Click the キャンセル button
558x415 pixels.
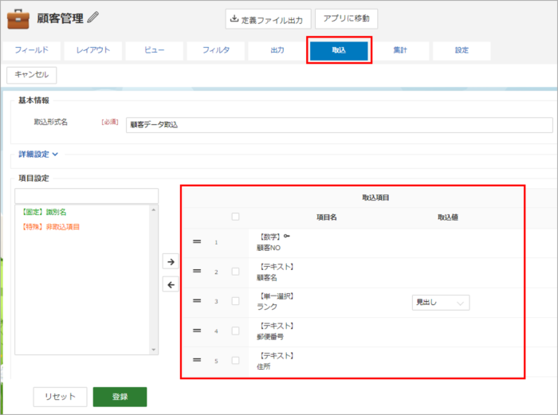click(32, 75)
